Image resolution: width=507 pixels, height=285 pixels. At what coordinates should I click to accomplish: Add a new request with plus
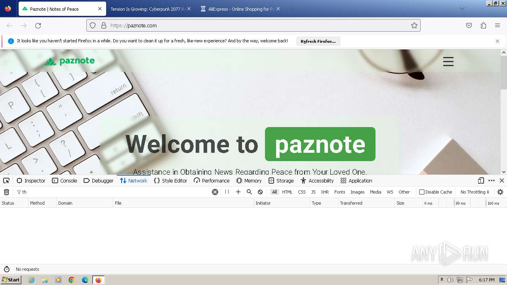point(238,192)
